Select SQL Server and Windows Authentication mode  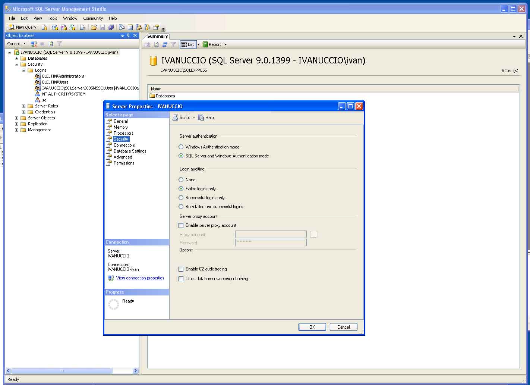coord(181,156)
